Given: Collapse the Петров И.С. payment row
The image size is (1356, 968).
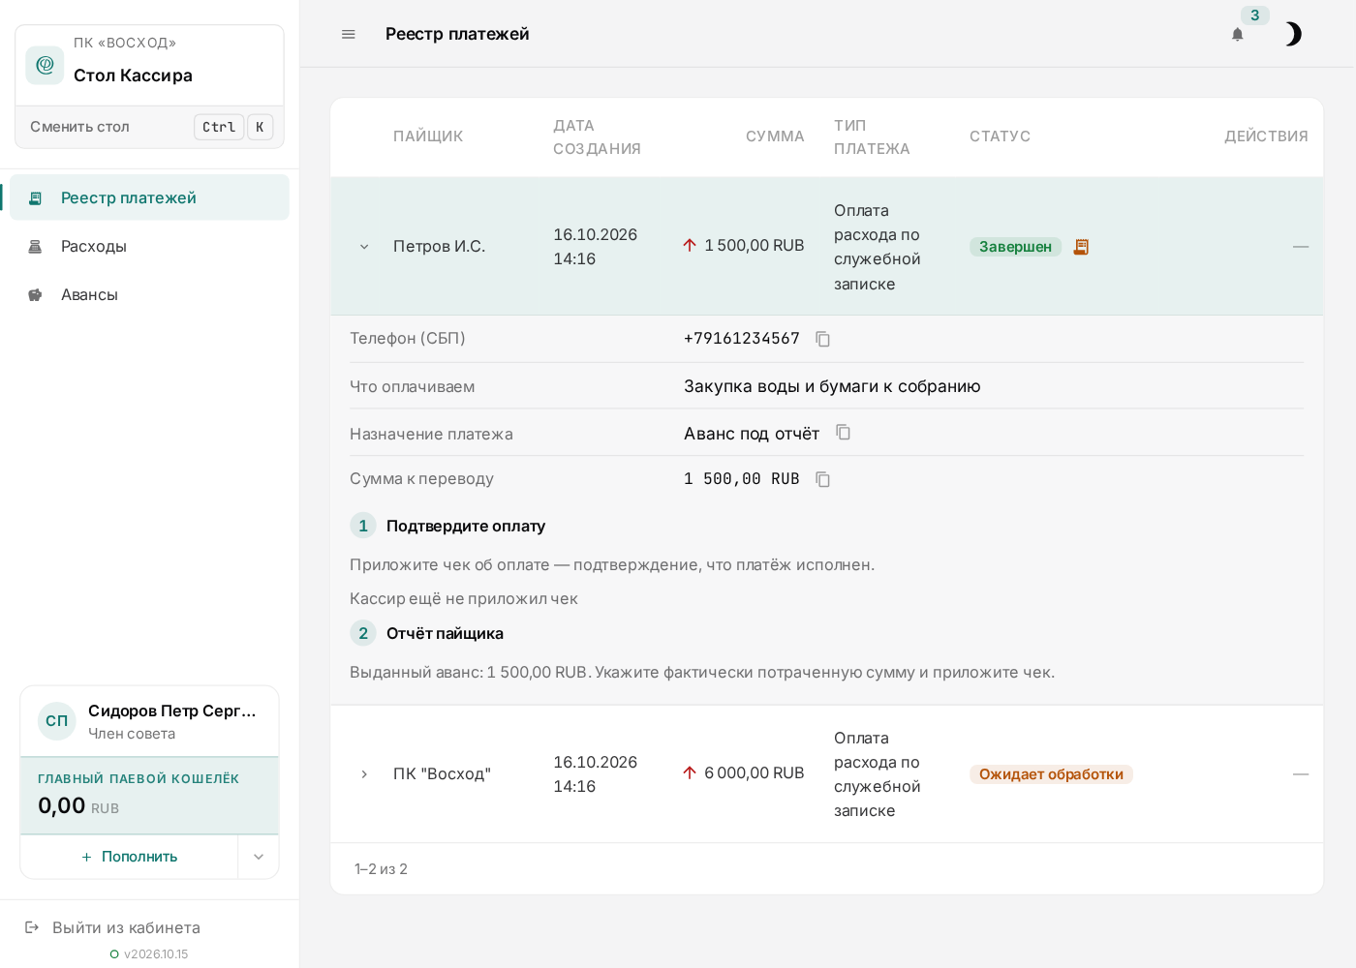Looking at the screenshot, I should click(x=364, y=247).
